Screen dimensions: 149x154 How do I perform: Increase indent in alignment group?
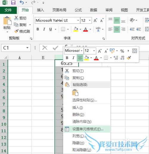point(139,29)
